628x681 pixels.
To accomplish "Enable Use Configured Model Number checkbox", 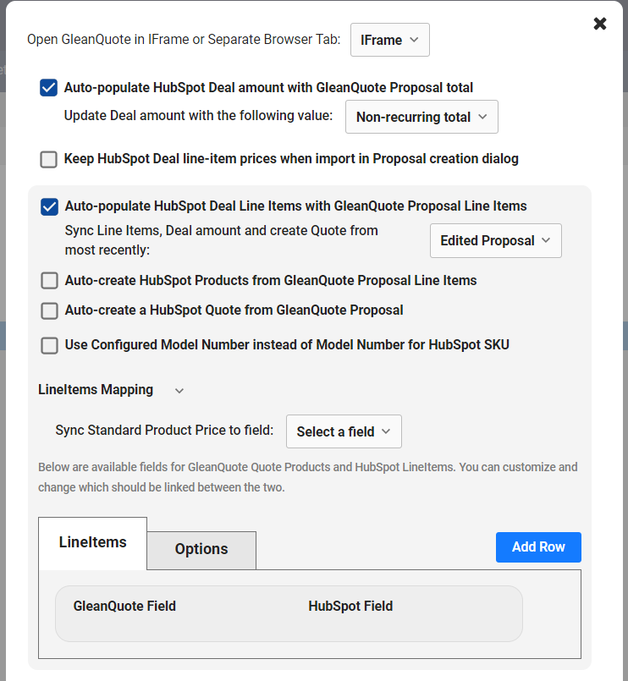I will [50, 346].
